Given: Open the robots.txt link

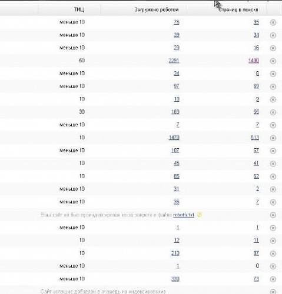Looking at the screenshot, I should 184,215.
